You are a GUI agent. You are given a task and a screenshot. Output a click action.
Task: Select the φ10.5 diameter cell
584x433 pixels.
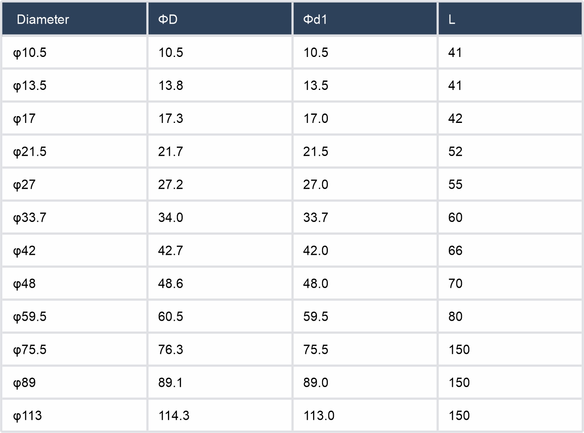click(30, 53)
